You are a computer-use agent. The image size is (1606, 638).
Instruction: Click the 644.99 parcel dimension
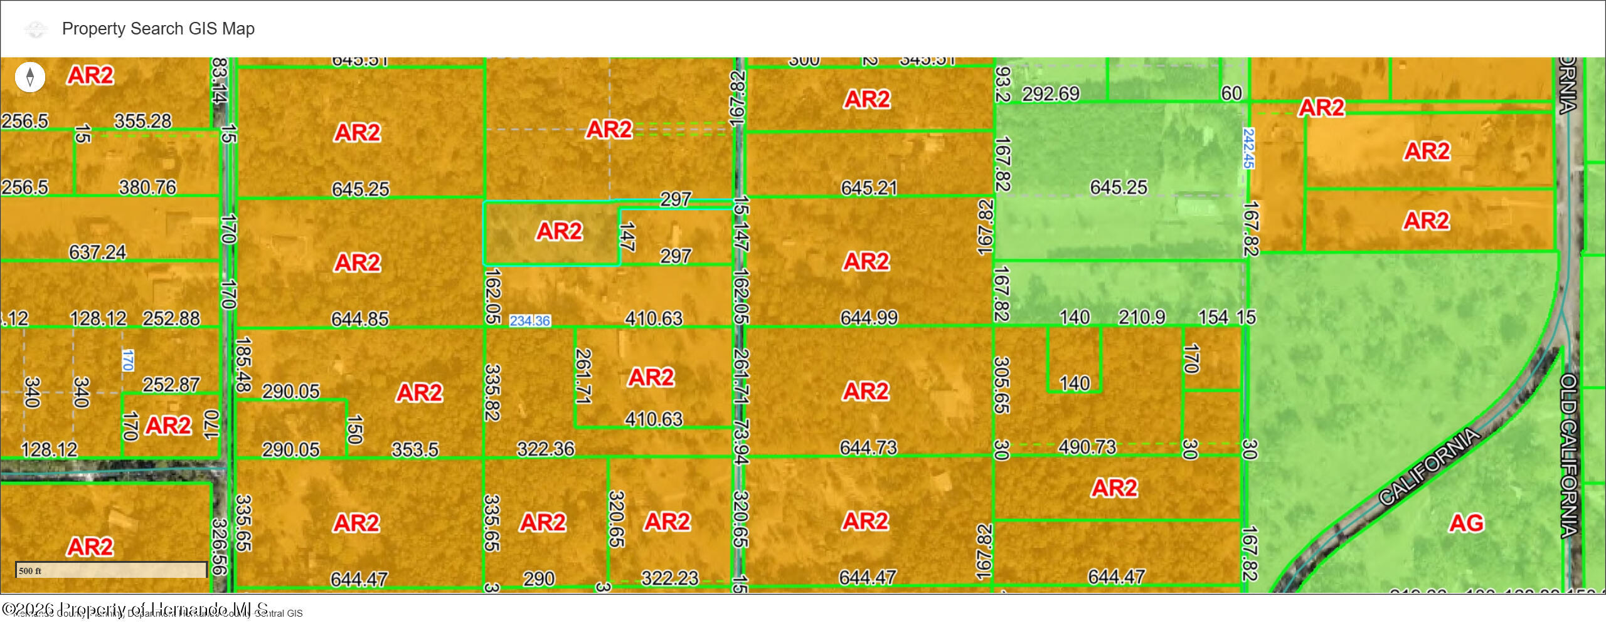[x=869, y=318]
